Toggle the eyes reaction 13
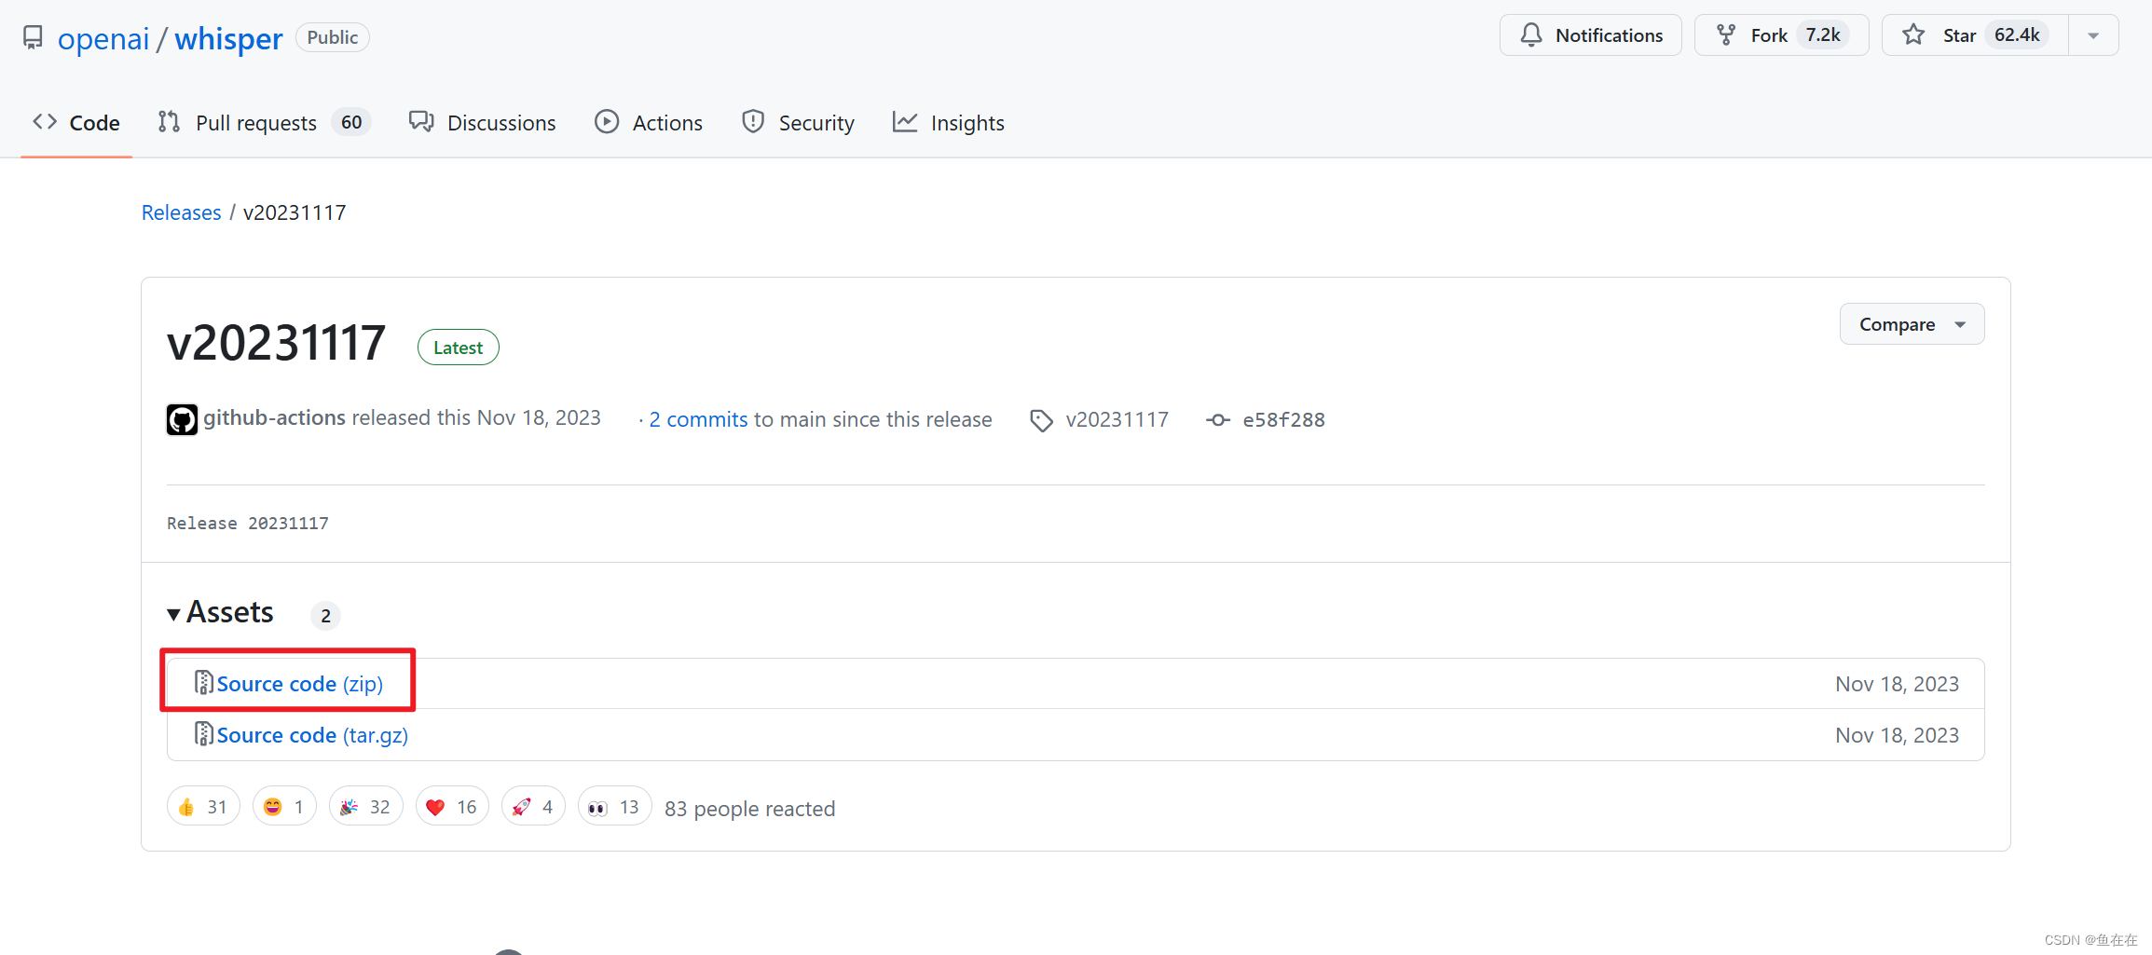 (614, 807)
